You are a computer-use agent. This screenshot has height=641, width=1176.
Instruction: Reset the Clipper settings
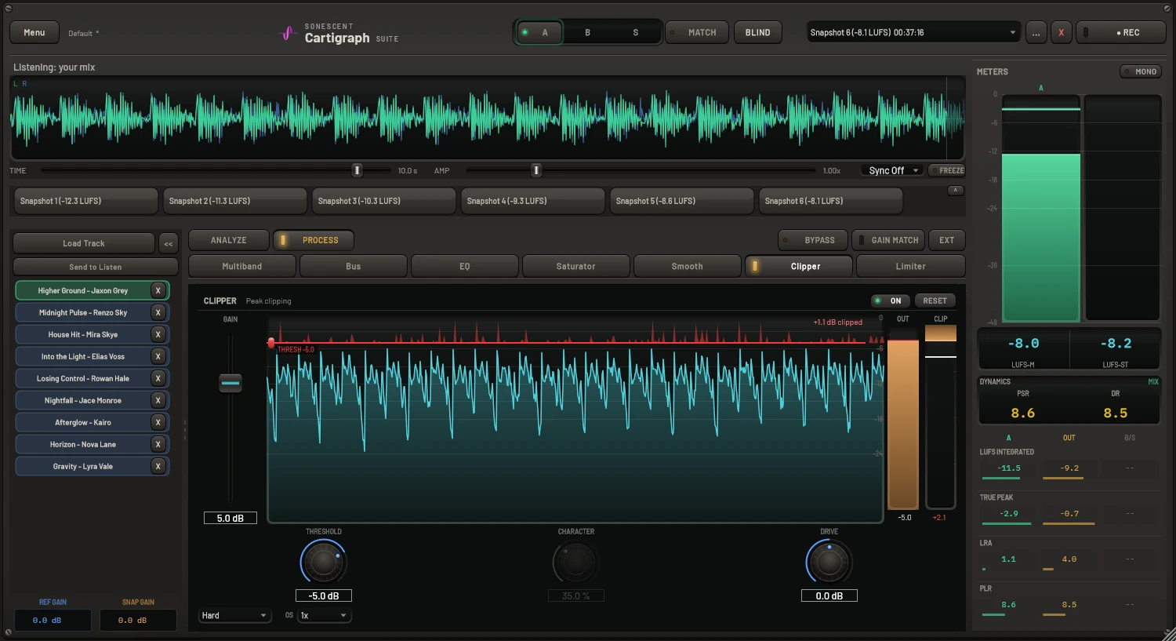935,300
